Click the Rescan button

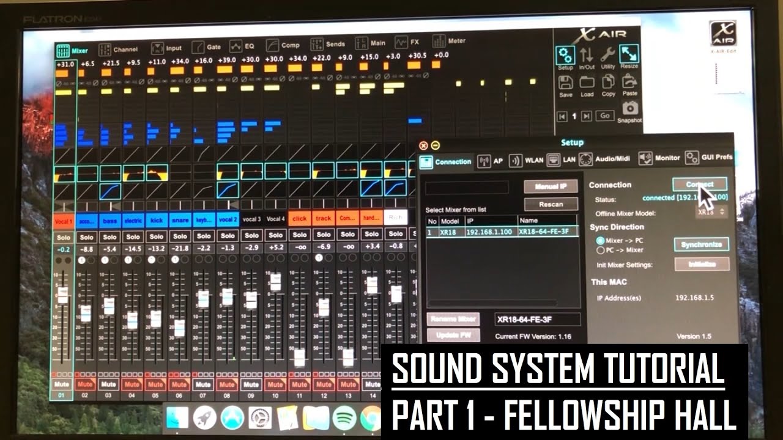point(551,205)
